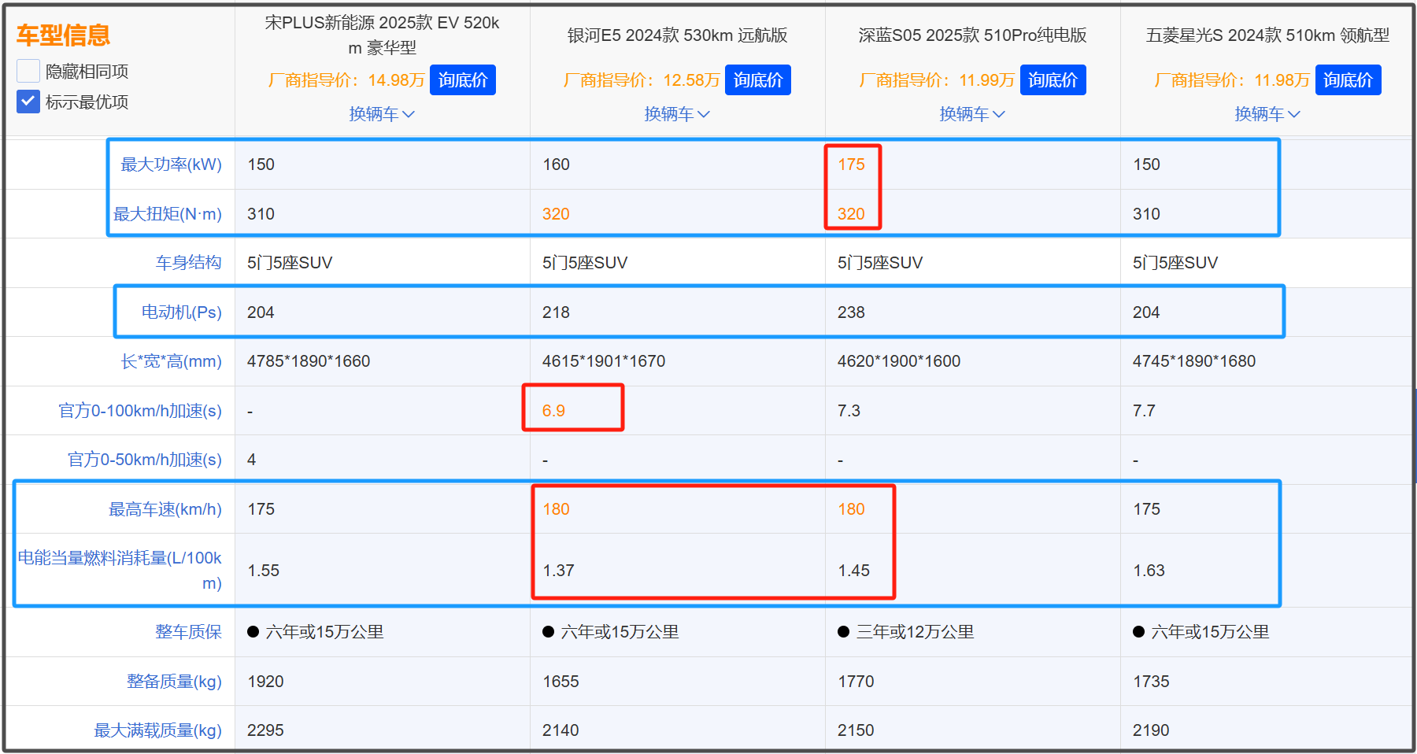Click 询底价 for 银河E5 2024款
Image resolution: width=1417 pixels, height=754 pixels.
[x=758, y=79]
